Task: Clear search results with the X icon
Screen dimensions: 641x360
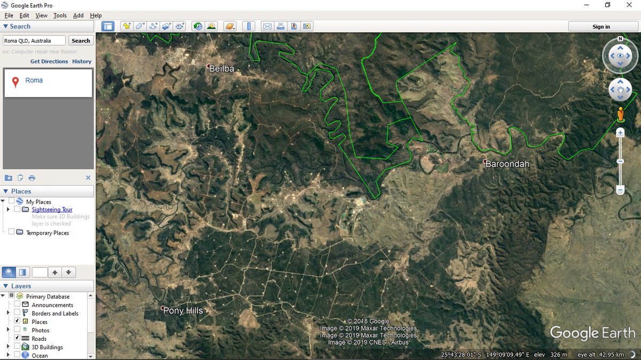Action: click(x=88, y=178)
